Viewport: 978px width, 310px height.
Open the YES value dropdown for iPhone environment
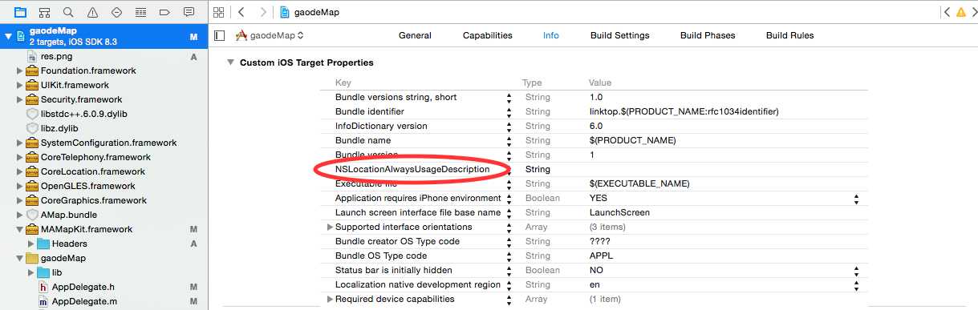pos(856,198)
